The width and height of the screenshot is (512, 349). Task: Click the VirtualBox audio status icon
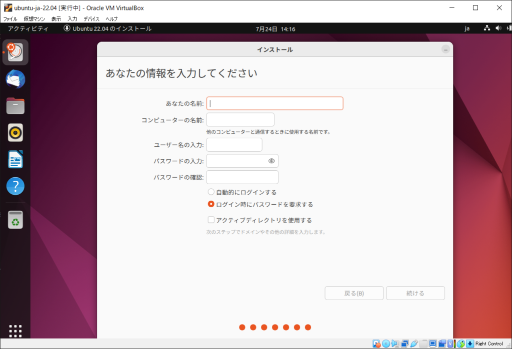[x=395, y=344]
